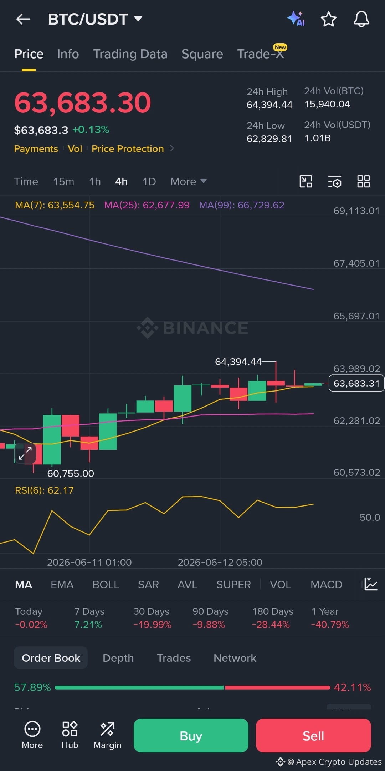Select the 1D chart interval

point(149,182)
